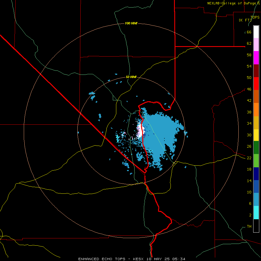Click the KESX station identifier
The height and width of the screenshot is (261, 261).
[139, 259]
